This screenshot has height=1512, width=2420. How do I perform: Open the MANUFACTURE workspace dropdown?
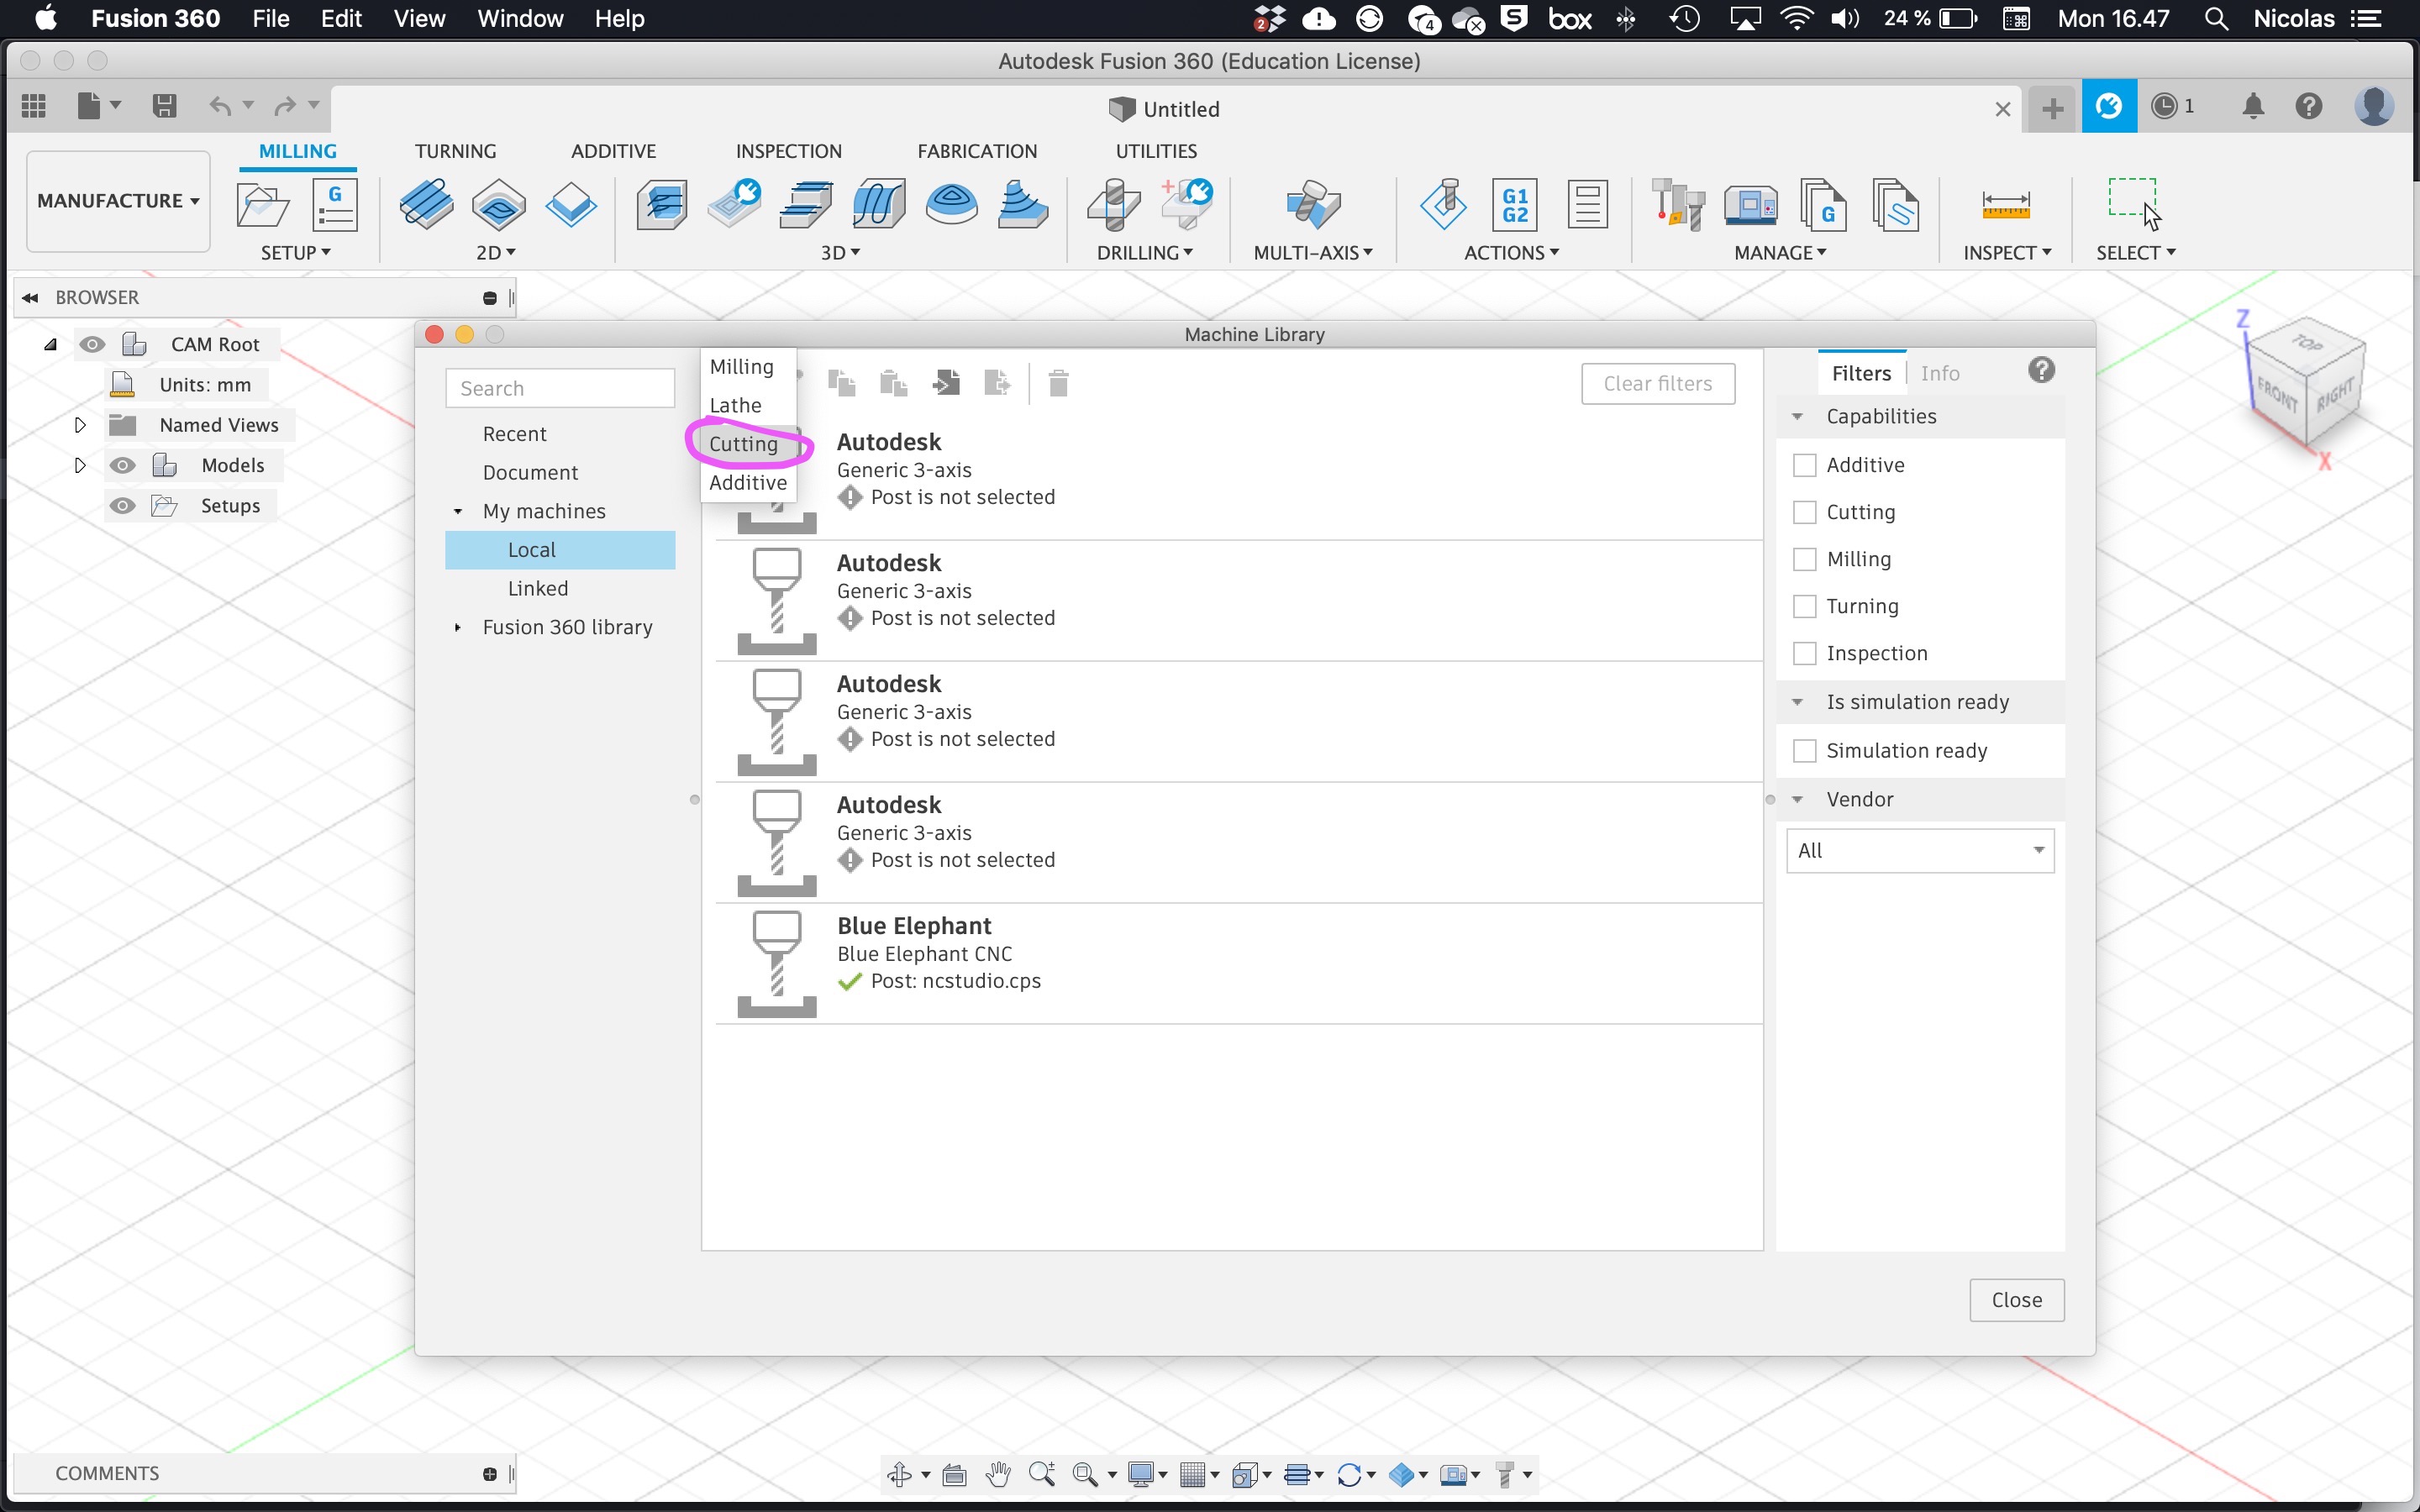(x=118, y=201)
